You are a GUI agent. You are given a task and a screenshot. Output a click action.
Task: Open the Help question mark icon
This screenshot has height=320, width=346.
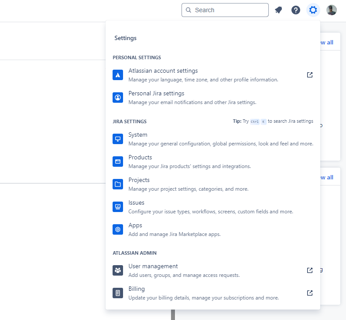296,10
